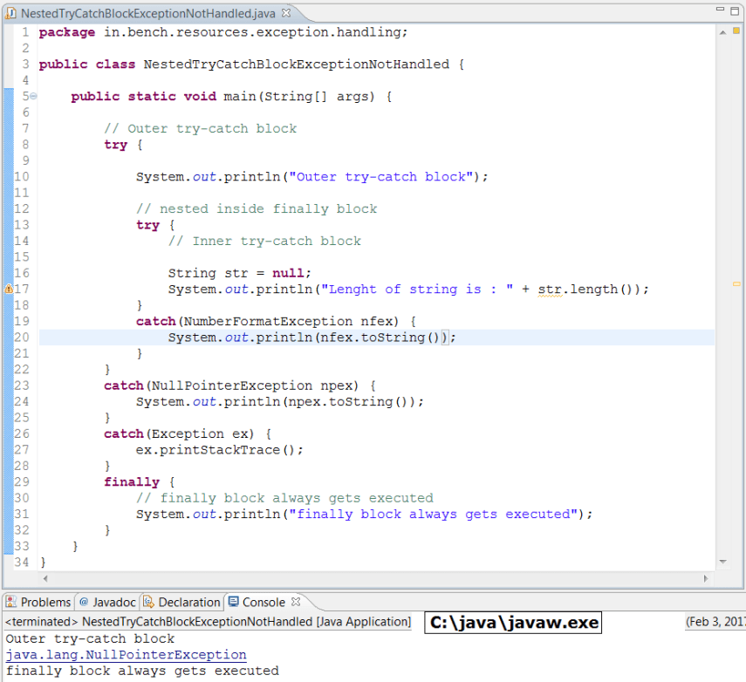Select the Console tab
746x682 pixels.
[263, 602]
